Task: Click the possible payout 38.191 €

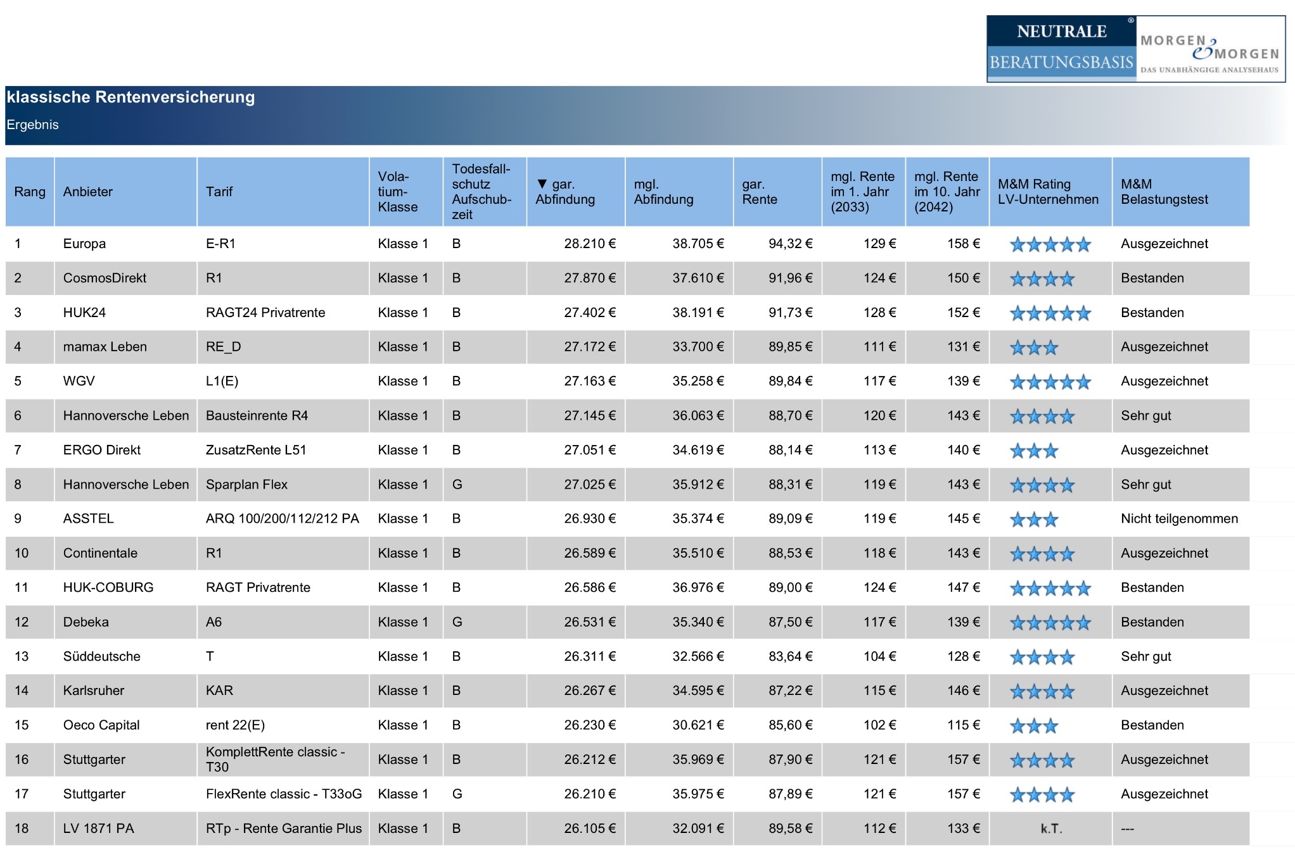Action: click(x=698, y=313)
